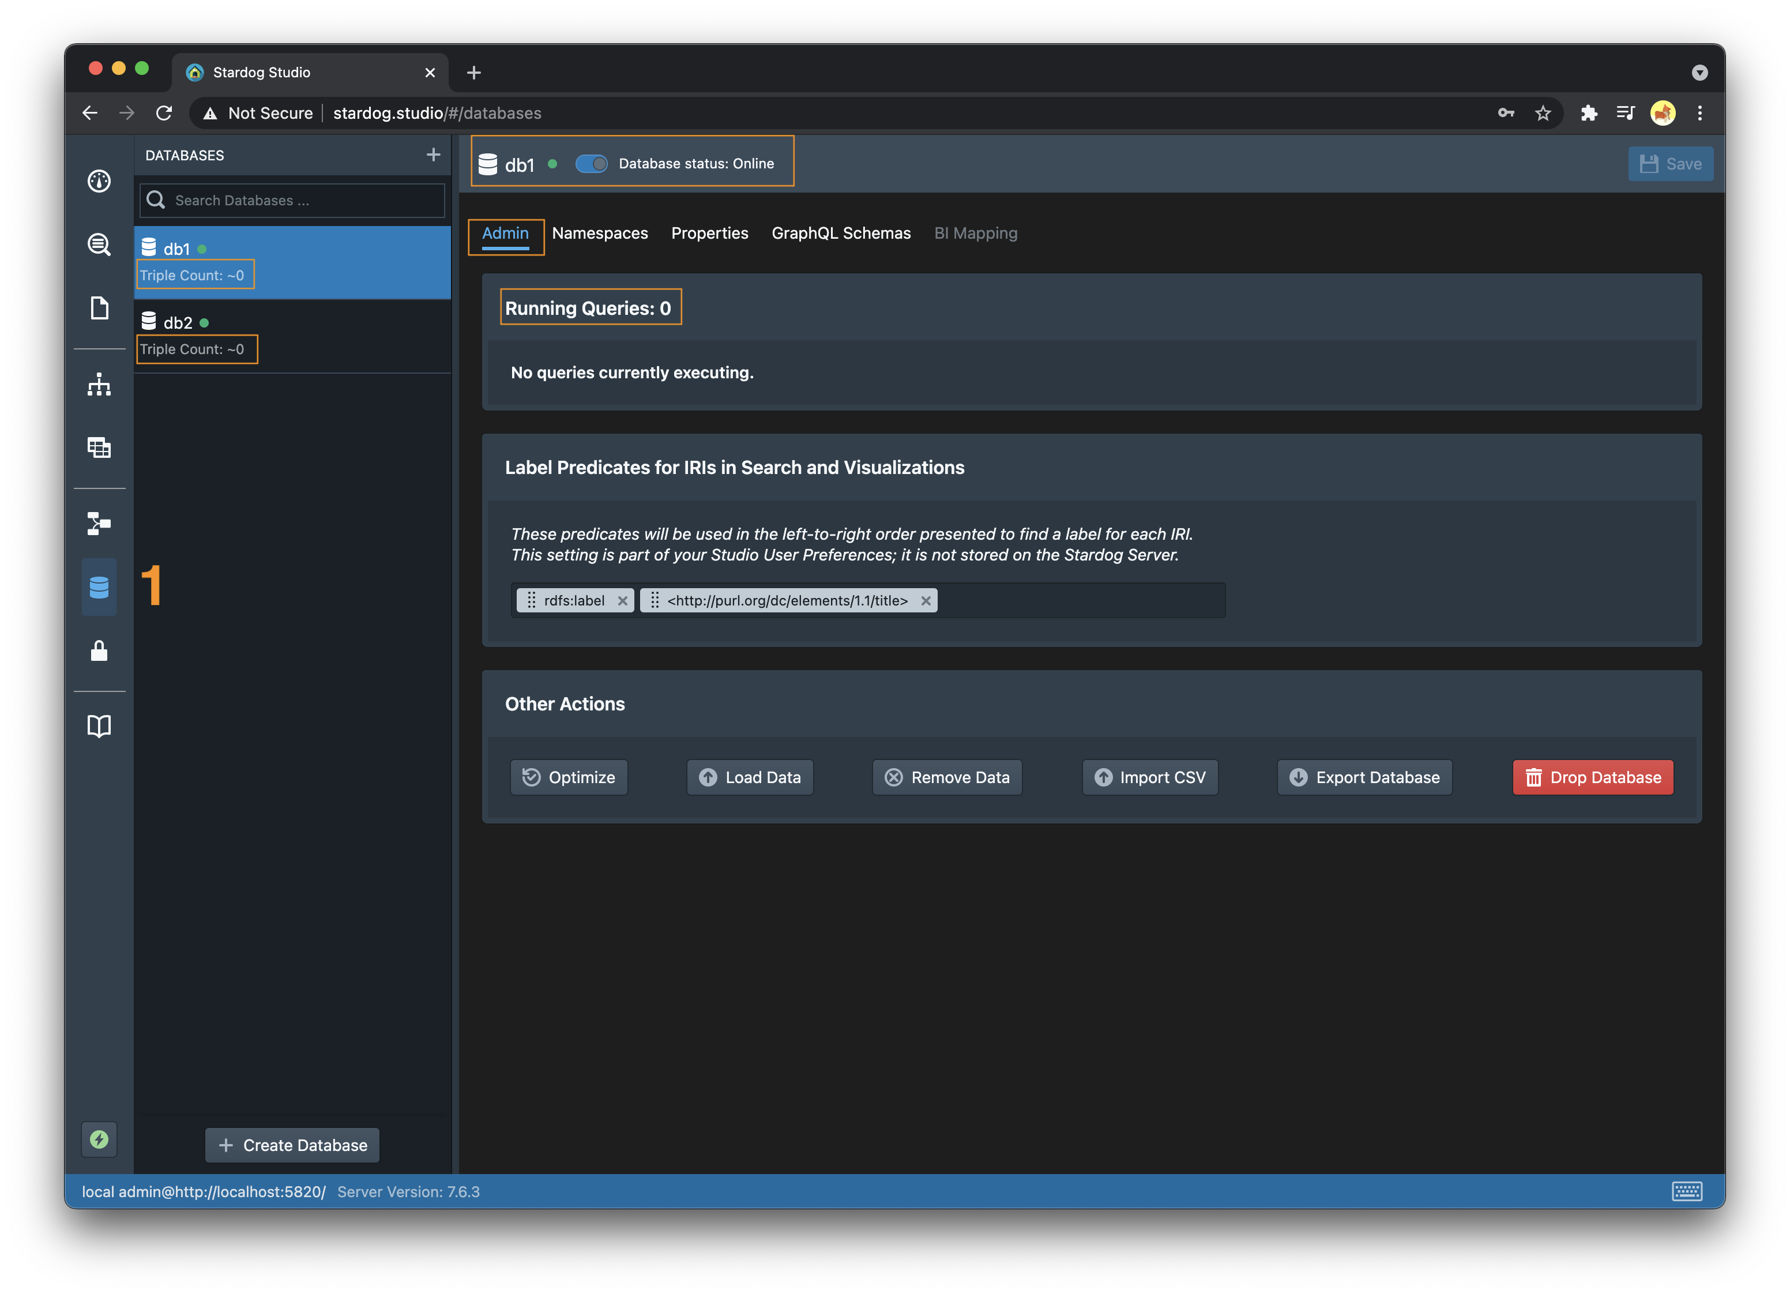Open the documentation book icon in sidebar

coord(99,726)
